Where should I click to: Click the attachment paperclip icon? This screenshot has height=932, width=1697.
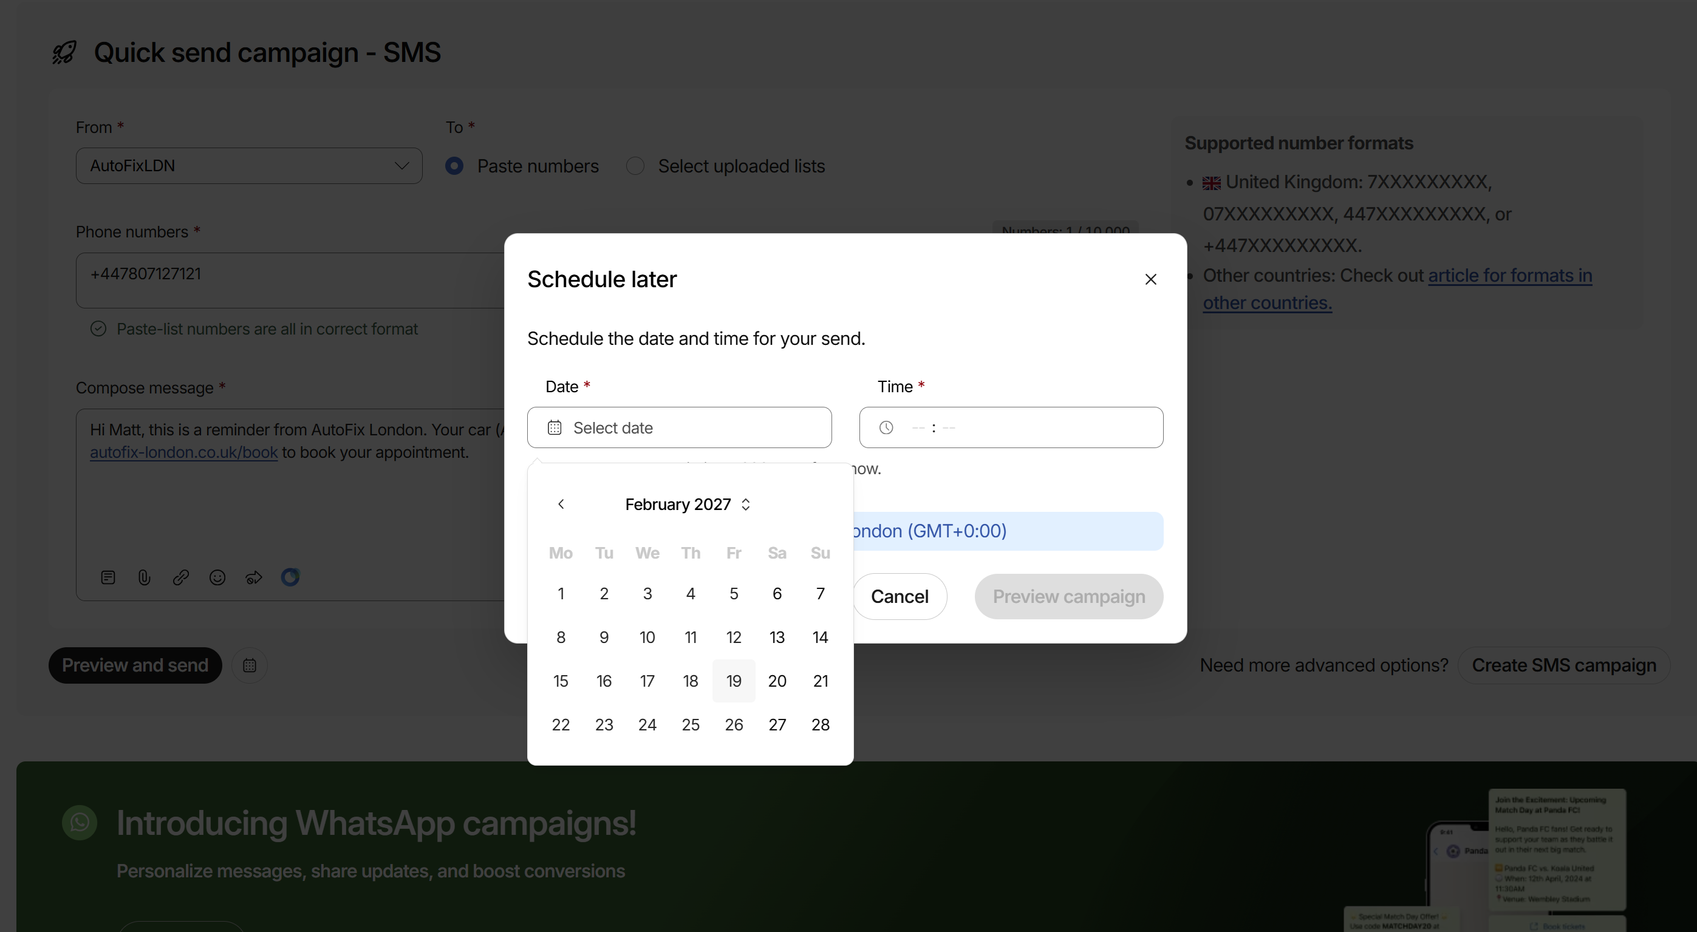(145, 577)
